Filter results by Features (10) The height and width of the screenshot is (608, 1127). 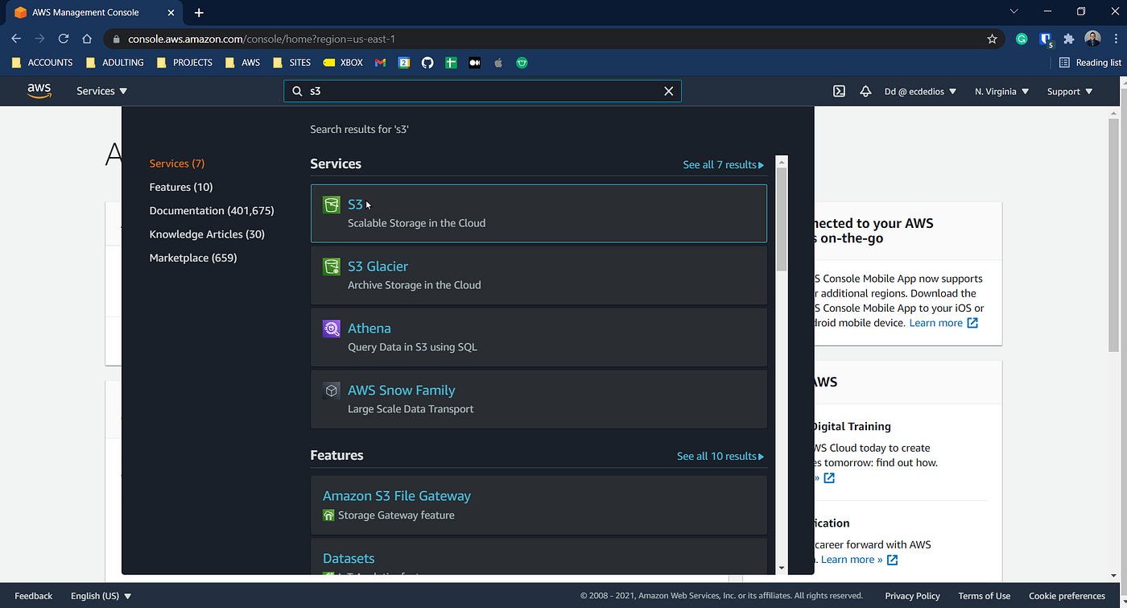[181, 187]
